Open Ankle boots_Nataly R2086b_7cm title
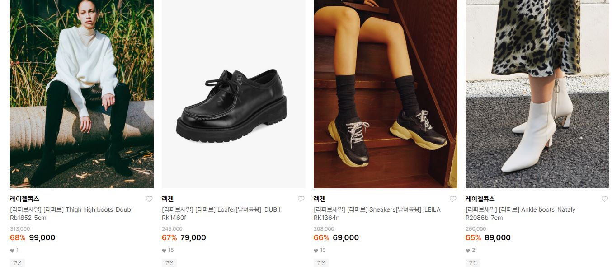The width and height of the screenshot is (612, 270). (520, 214)
